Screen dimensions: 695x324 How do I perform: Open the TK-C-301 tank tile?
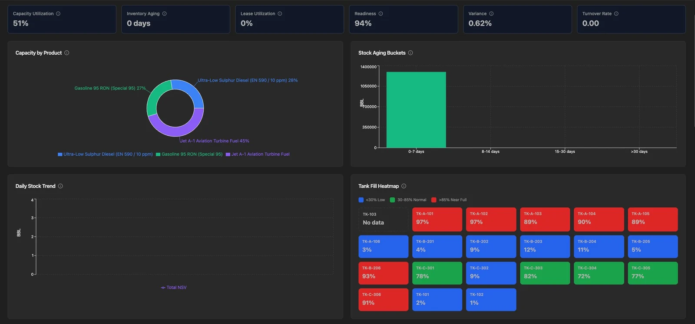437,273
